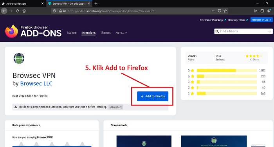Click the address bar URL
The width and height of the screenshot is (274, 147).
111,11
